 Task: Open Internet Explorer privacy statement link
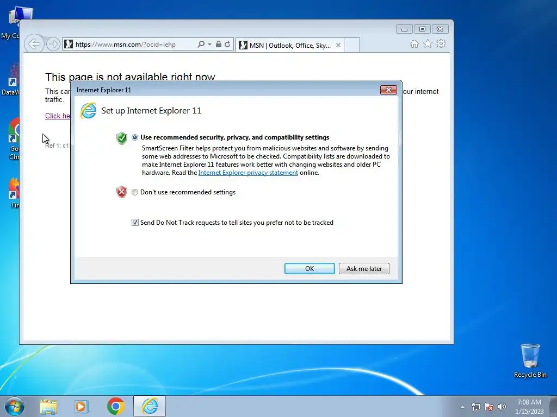tap(248, 173)
